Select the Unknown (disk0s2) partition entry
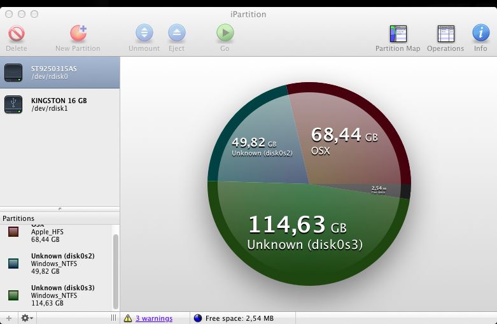Viewport: 497px width, 324px height. pos(62,264)
